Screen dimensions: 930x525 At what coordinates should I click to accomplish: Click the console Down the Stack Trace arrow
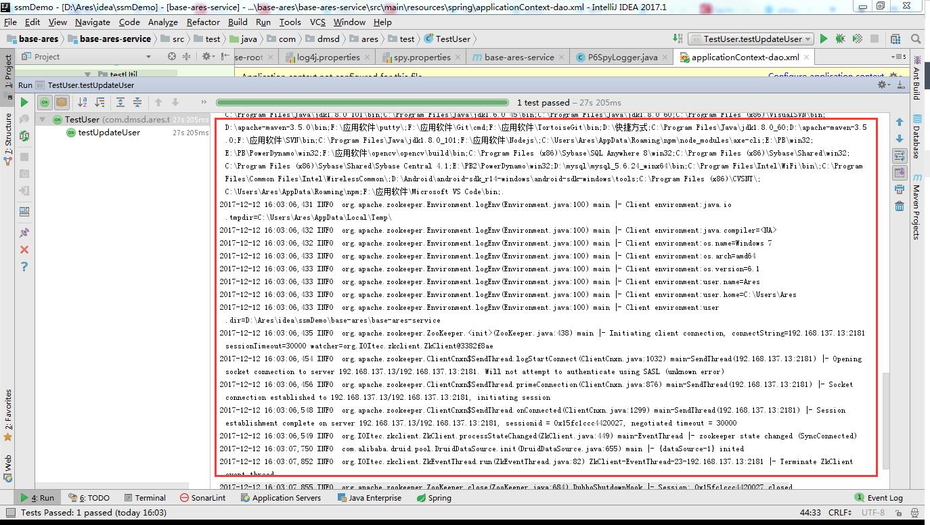pyautogui.click(x=900, y=139)
